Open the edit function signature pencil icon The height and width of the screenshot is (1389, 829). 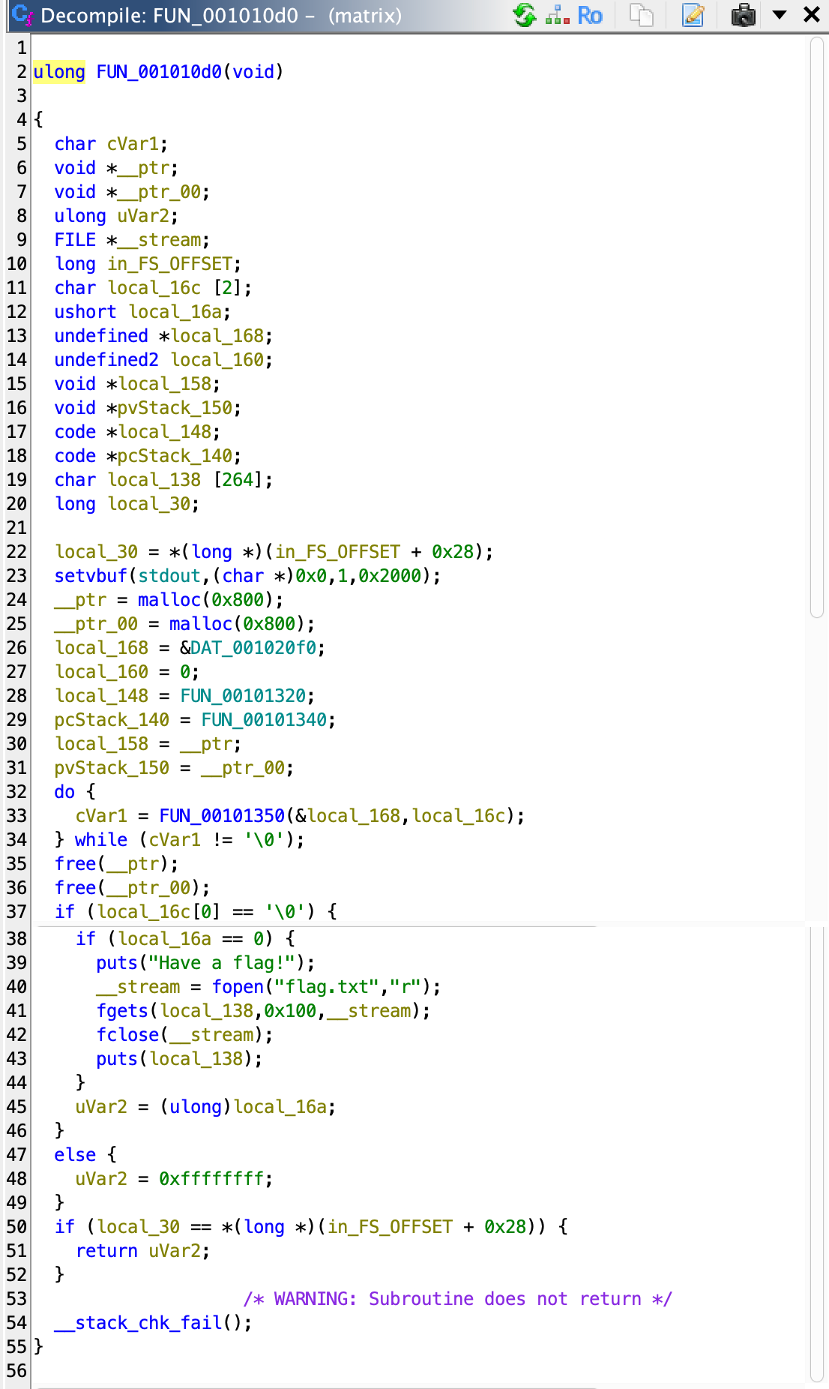click(x=693, y=15)
